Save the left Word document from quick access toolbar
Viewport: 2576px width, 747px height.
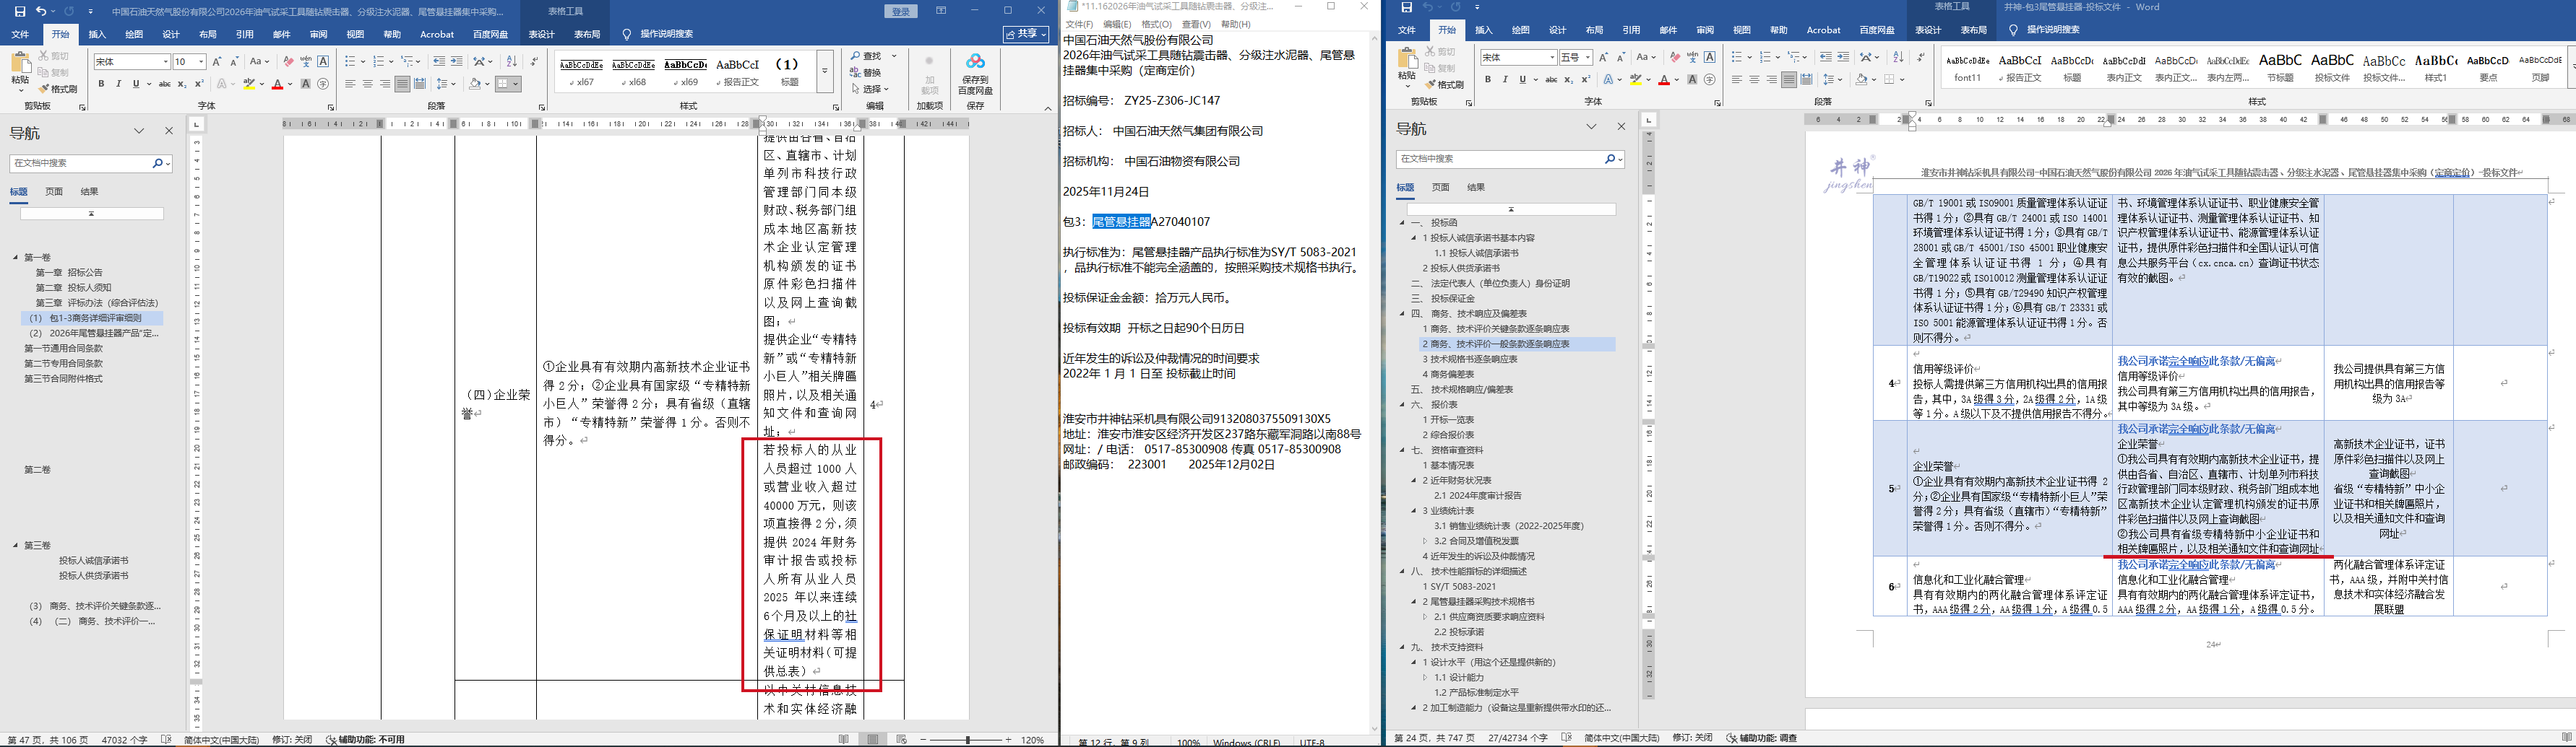[20, 11]
